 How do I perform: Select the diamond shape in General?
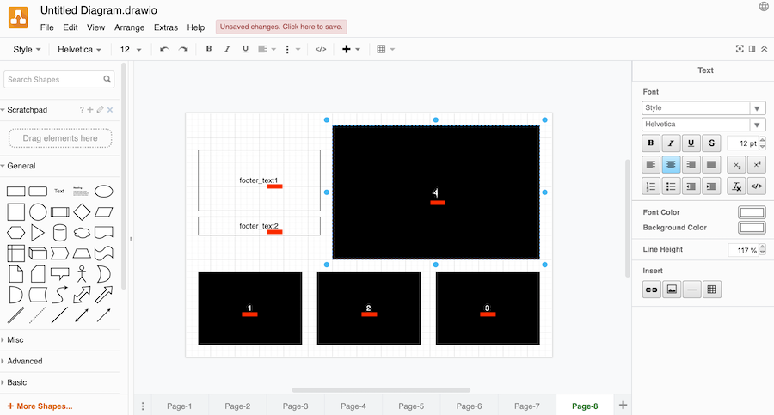(x=82, y=212)
